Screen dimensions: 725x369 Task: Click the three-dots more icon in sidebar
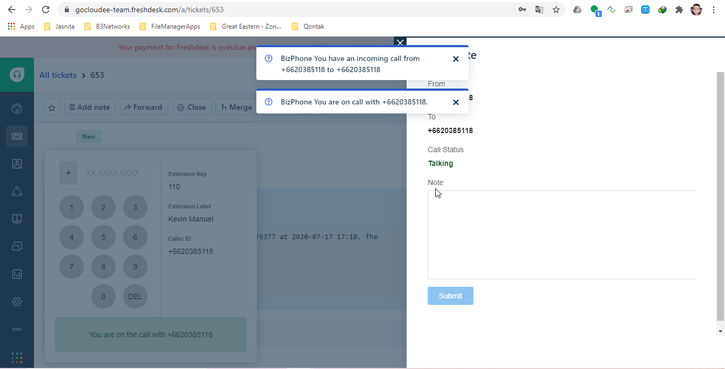17,329
